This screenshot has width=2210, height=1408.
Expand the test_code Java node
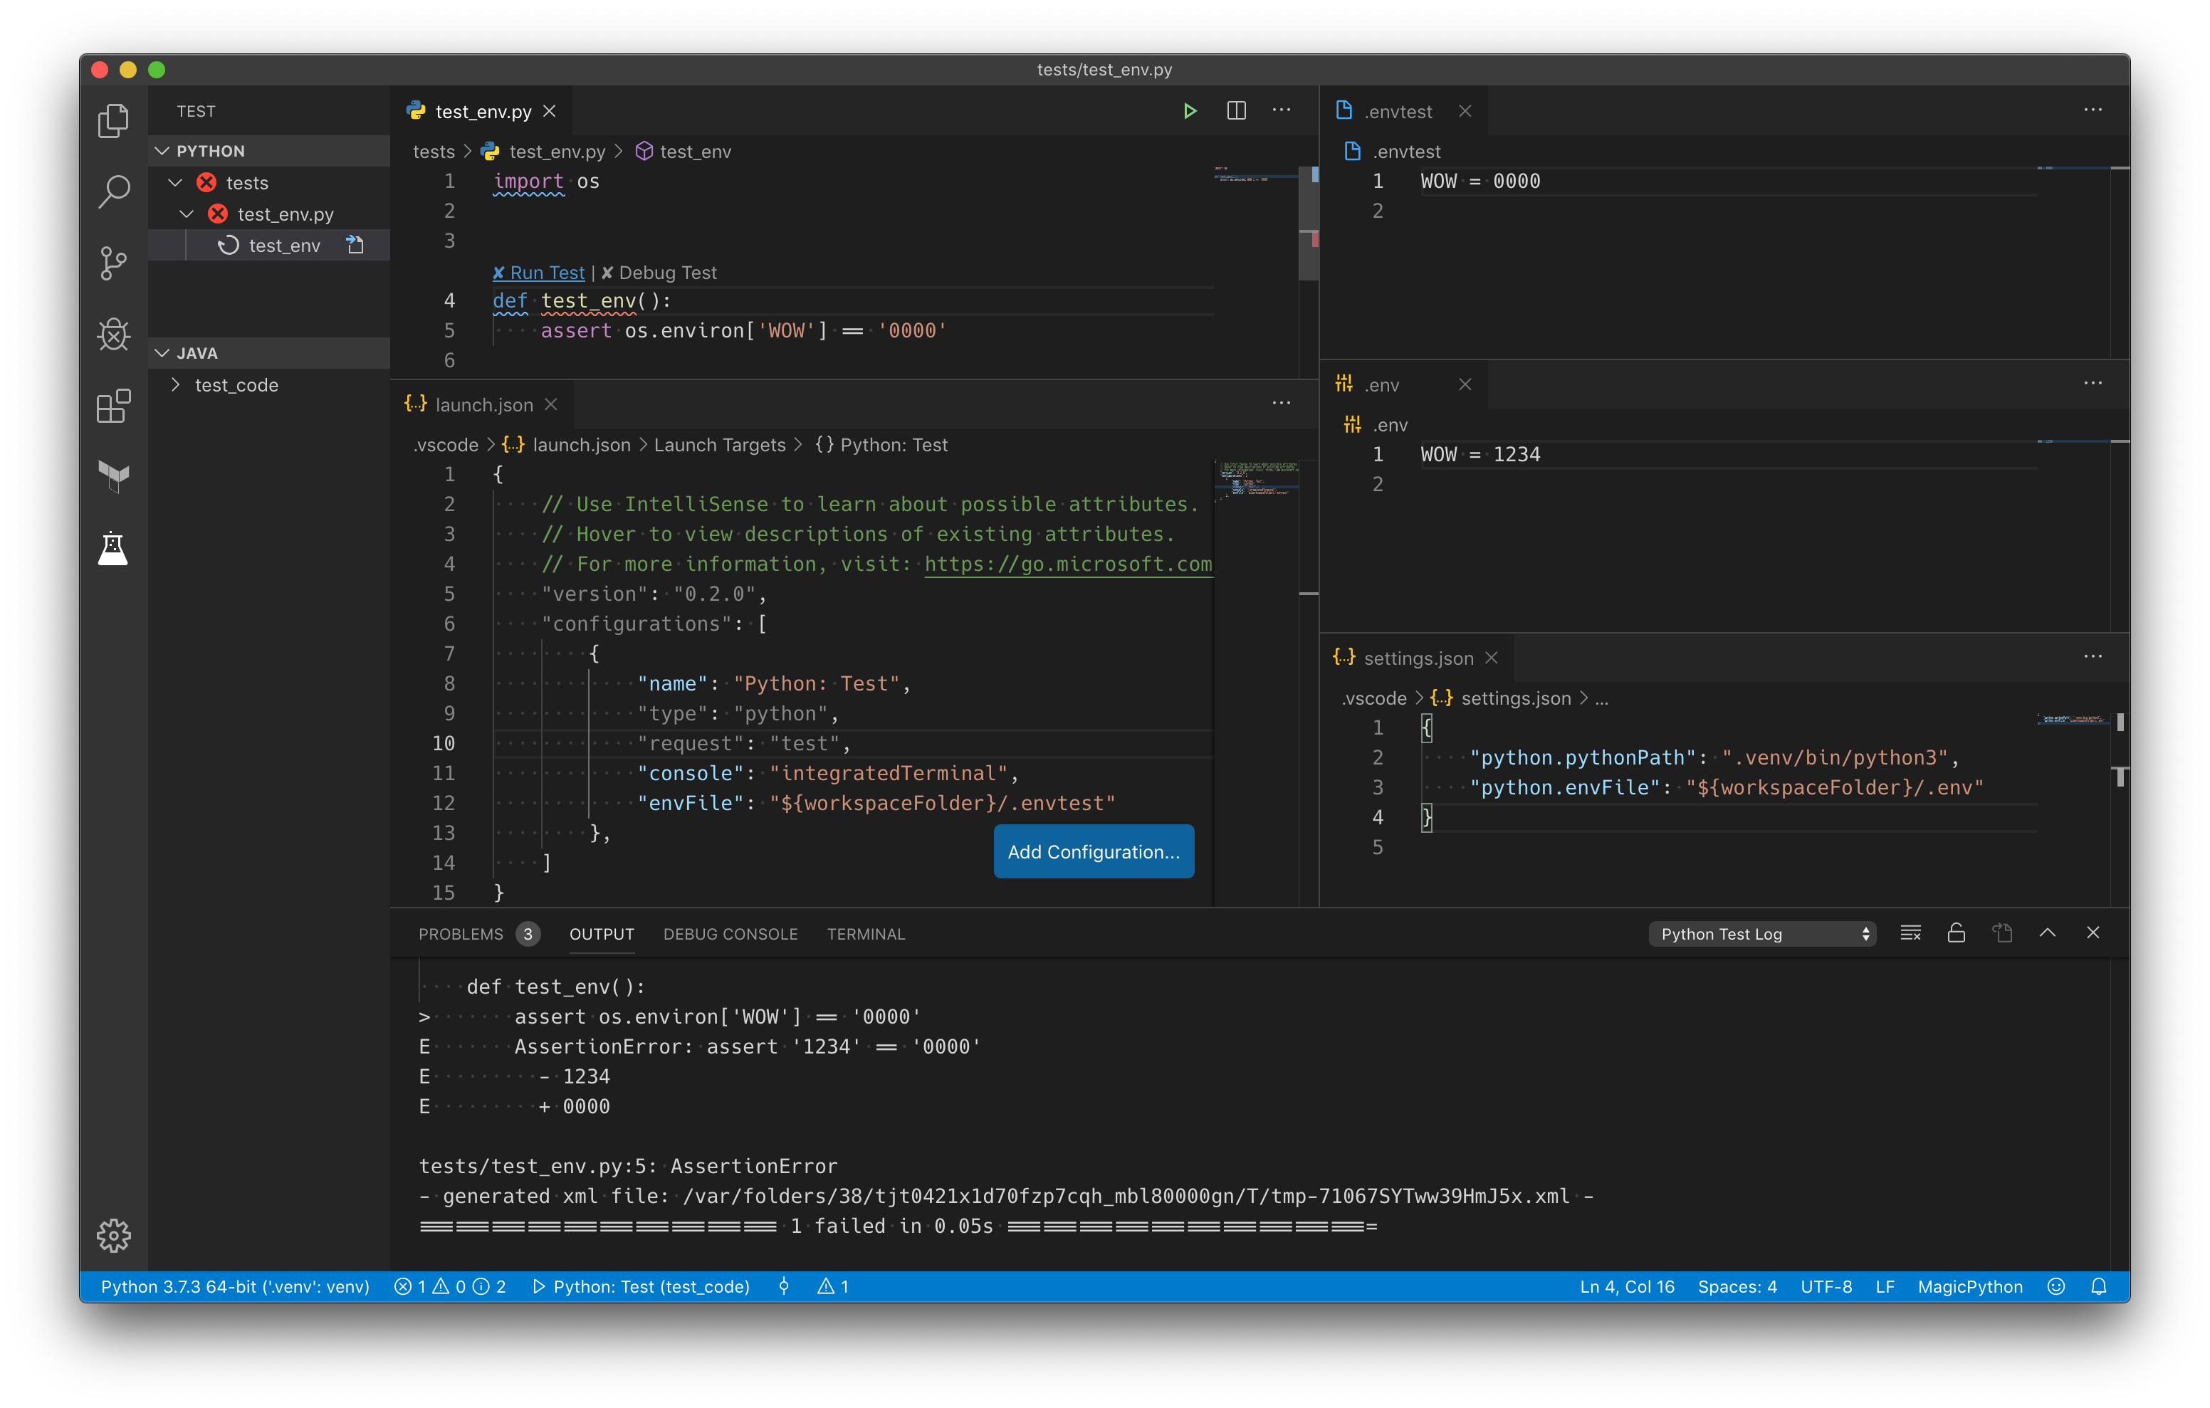[175, 386]
